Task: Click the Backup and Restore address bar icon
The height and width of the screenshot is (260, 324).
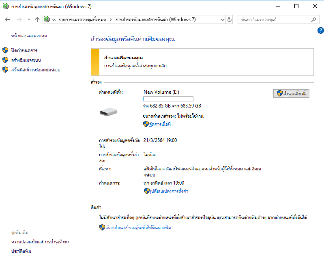Action: (47, 19)
